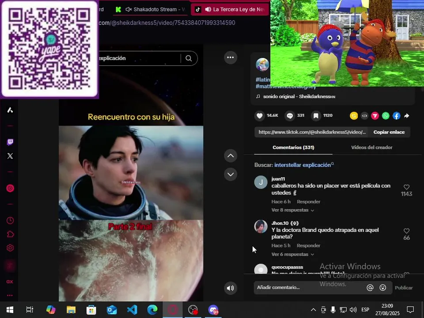Reply to juan11's comment
Image resolution: width=424 pixels, height=318 pixels.
click(x=308, y=202)
